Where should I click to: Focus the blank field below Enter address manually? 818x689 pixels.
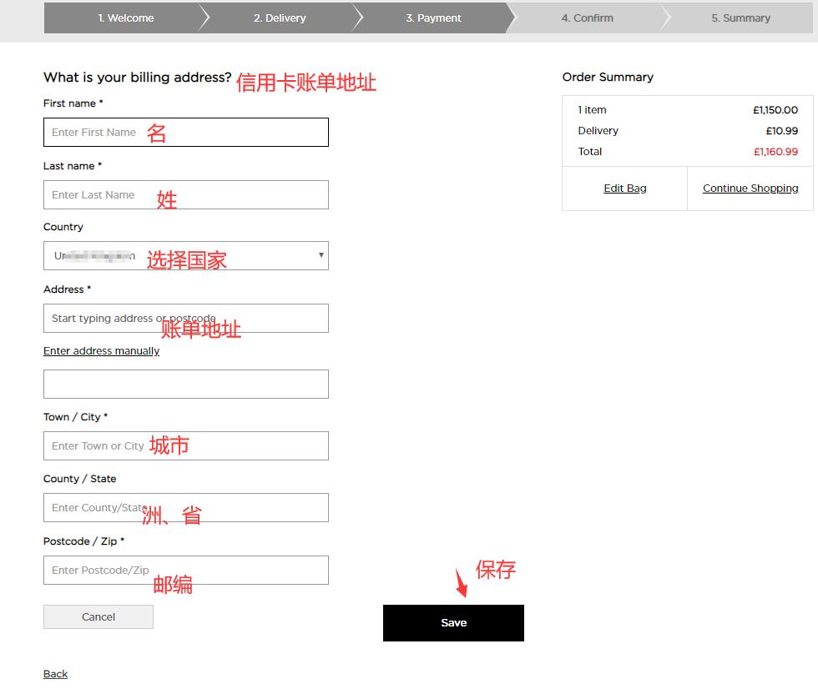click(185, 385)
